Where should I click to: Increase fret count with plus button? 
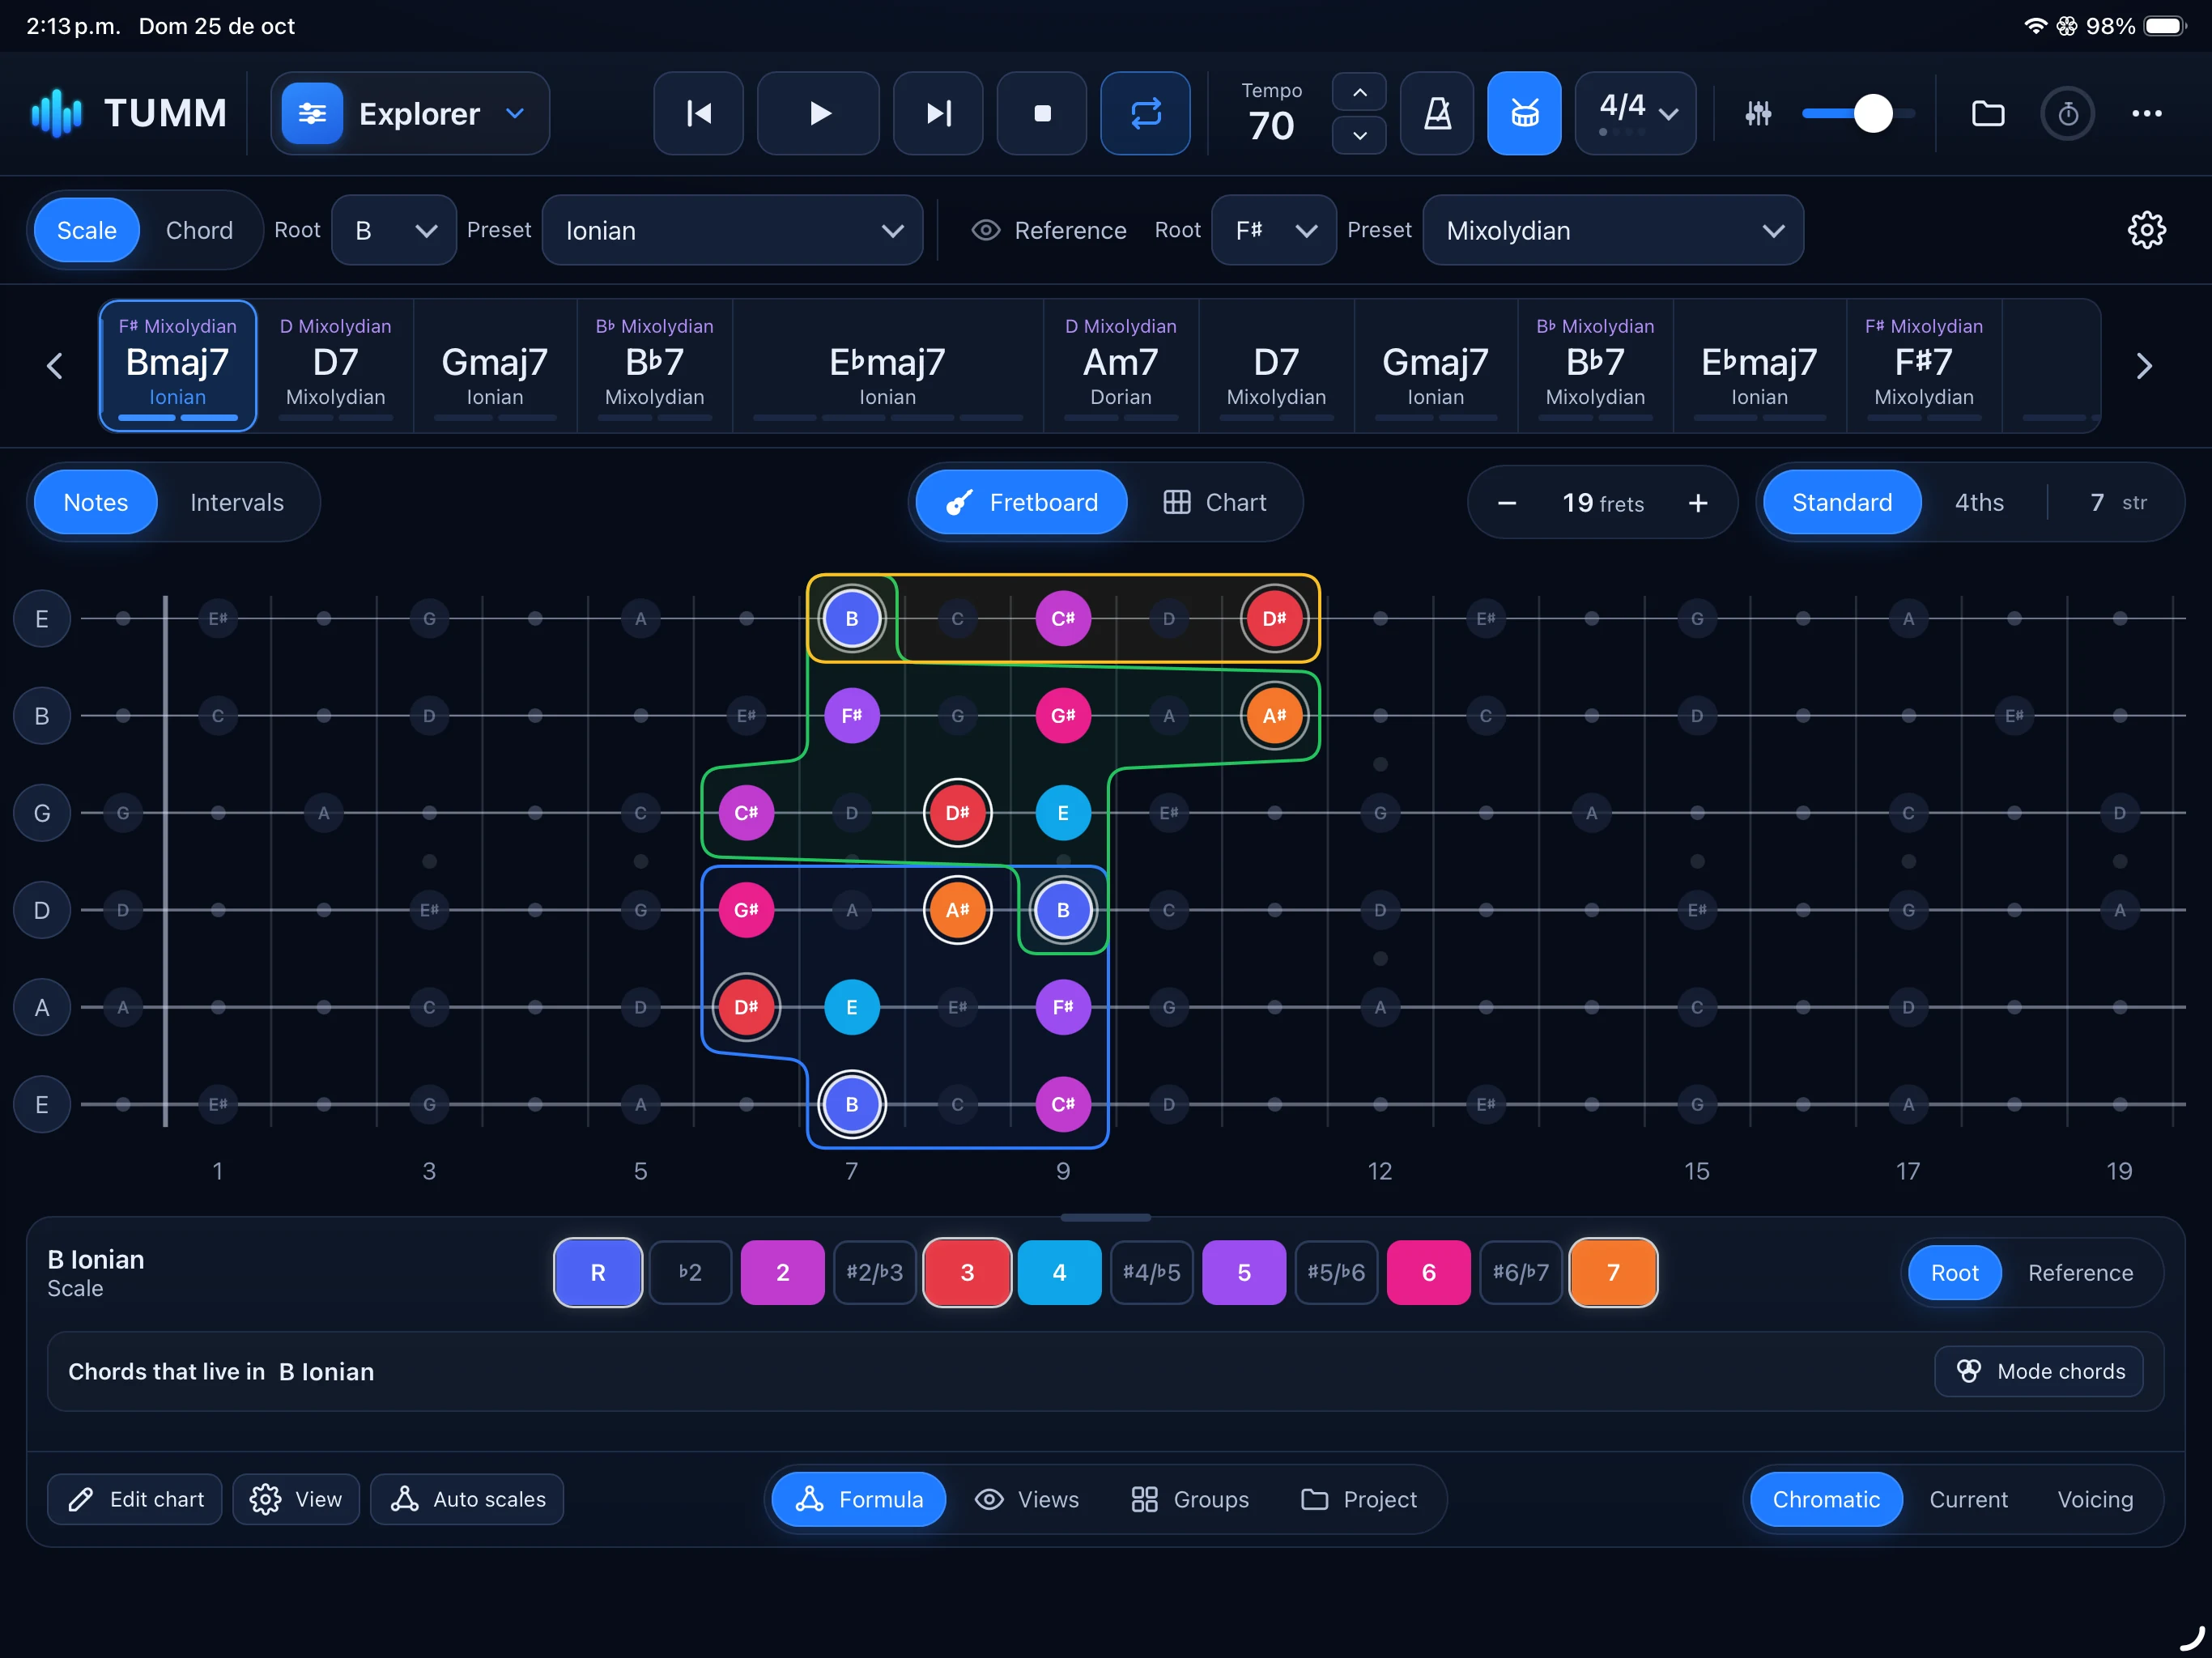pos(1697,502)
